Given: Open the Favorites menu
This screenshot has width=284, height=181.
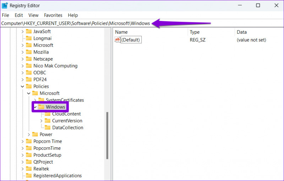Looking at the screenshot, I should [53, 15].
